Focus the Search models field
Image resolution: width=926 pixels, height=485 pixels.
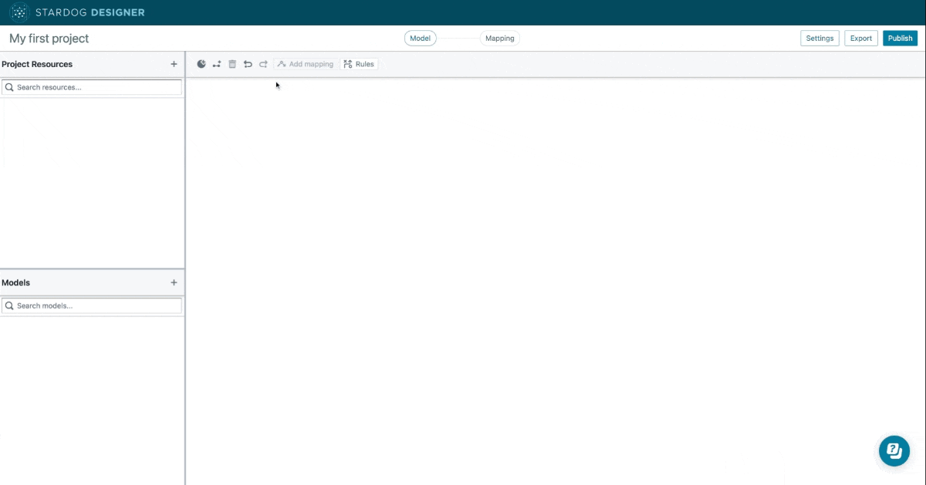point(97,306)
